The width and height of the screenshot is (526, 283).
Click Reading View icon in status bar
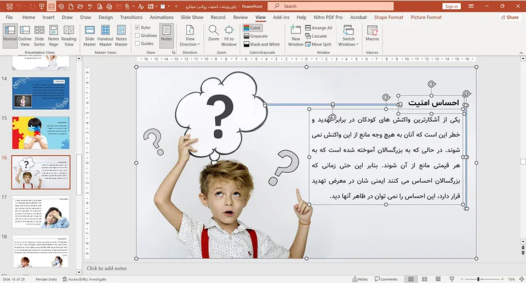(438, 279)
